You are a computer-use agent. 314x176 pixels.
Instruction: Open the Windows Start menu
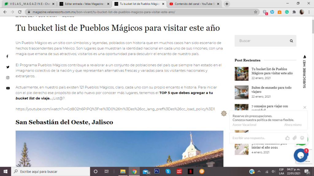6,171
